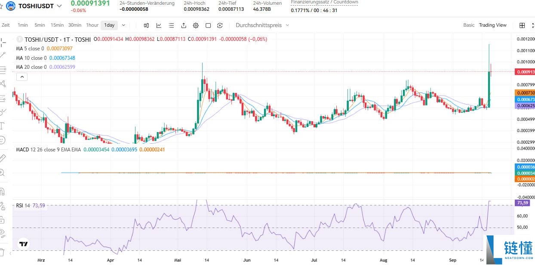535x265 pixels.
Task: Open the Durchschnittspreis dropdown
Action: pyautogui.click(x=262, y=25)
